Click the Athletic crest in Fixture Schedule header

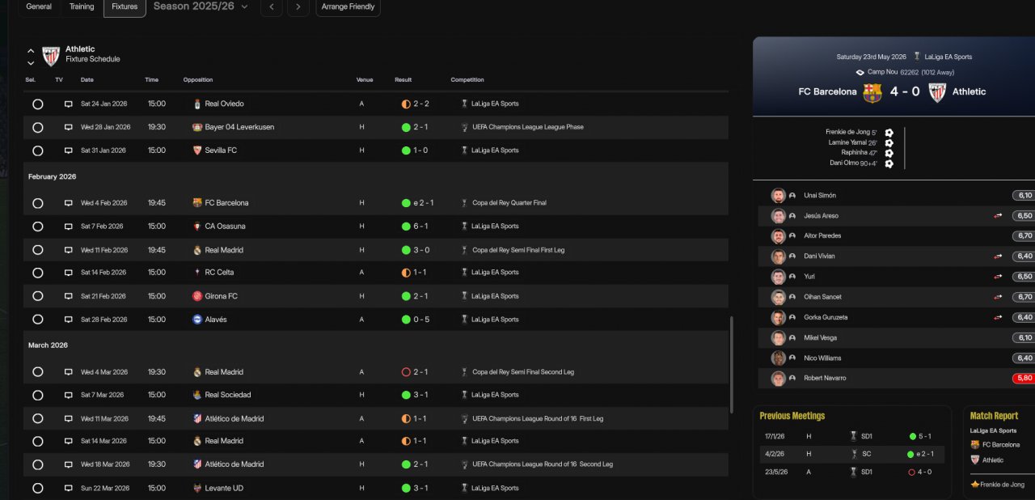point(51,56)
